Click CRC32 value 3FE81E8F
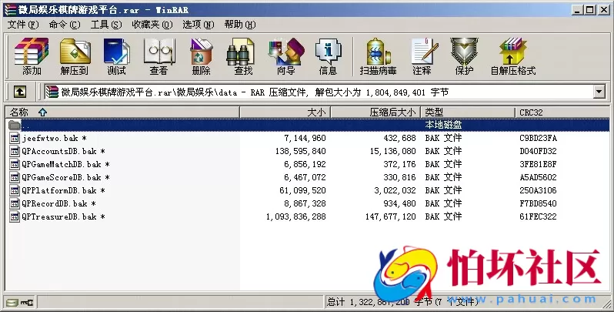The image size is (614, 312). pyautogui.click(x=538, y=164)
